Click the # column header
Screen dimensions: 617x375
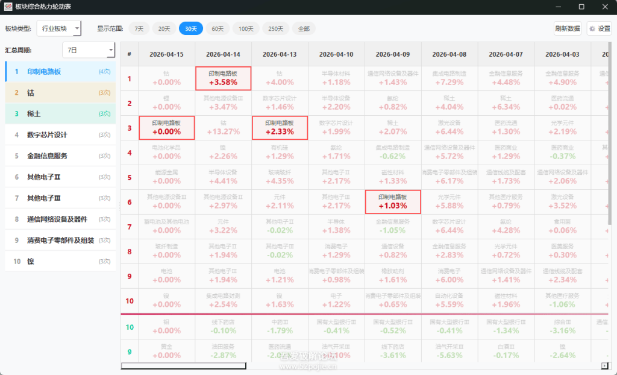tap(130, 54)
